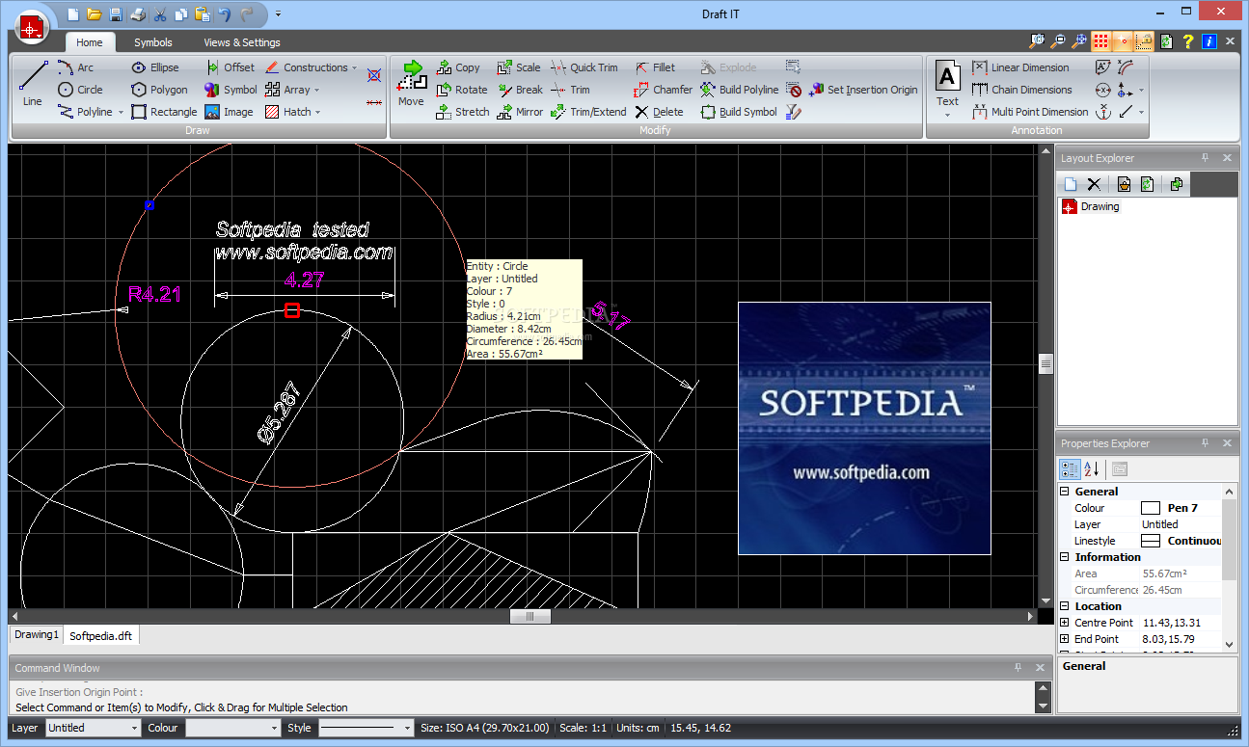Open the Draft IT application menu button
The width and height of the screenshot is (1249, 747).
pos(33,28)
